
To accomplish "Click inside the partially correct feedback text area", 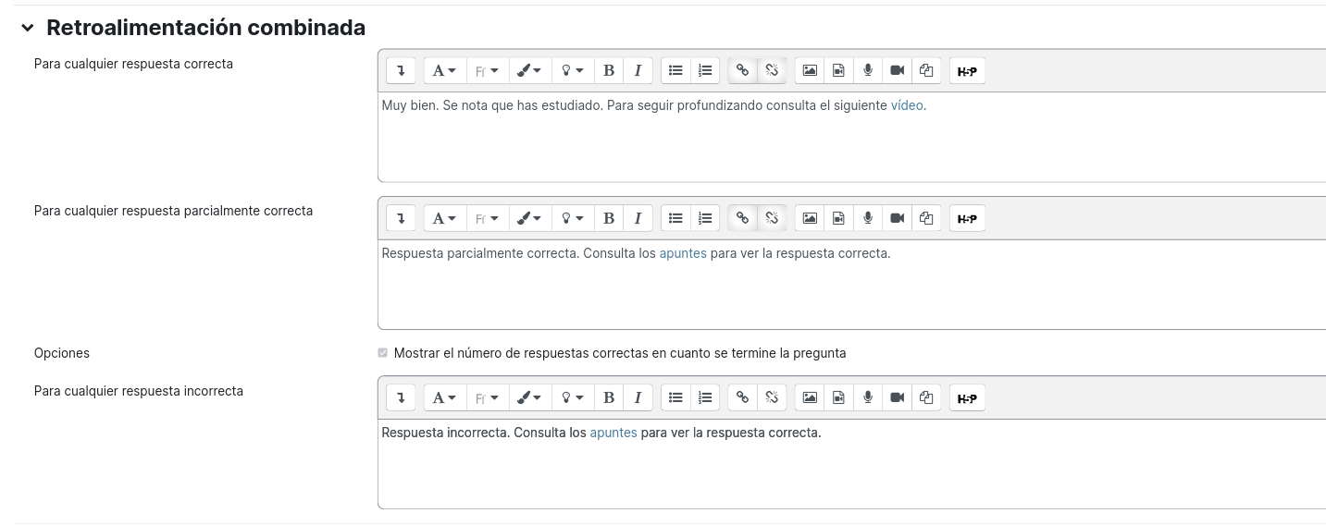I will (851, 283).
